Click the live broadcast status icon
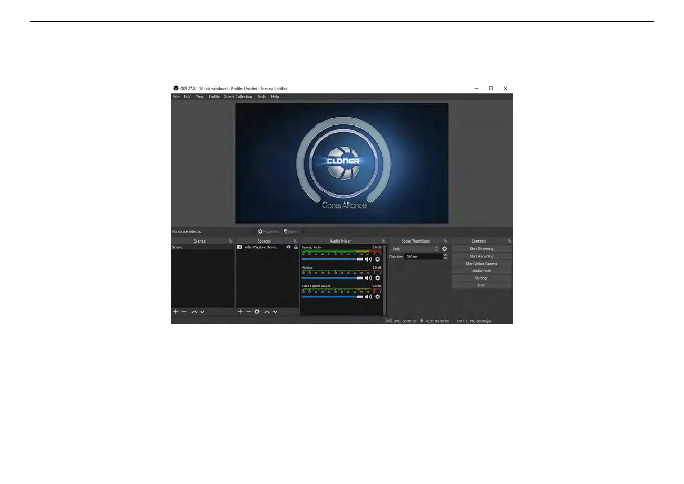This screenshot has width=684, height=484. pyautogui.click(x=389, y=321)
